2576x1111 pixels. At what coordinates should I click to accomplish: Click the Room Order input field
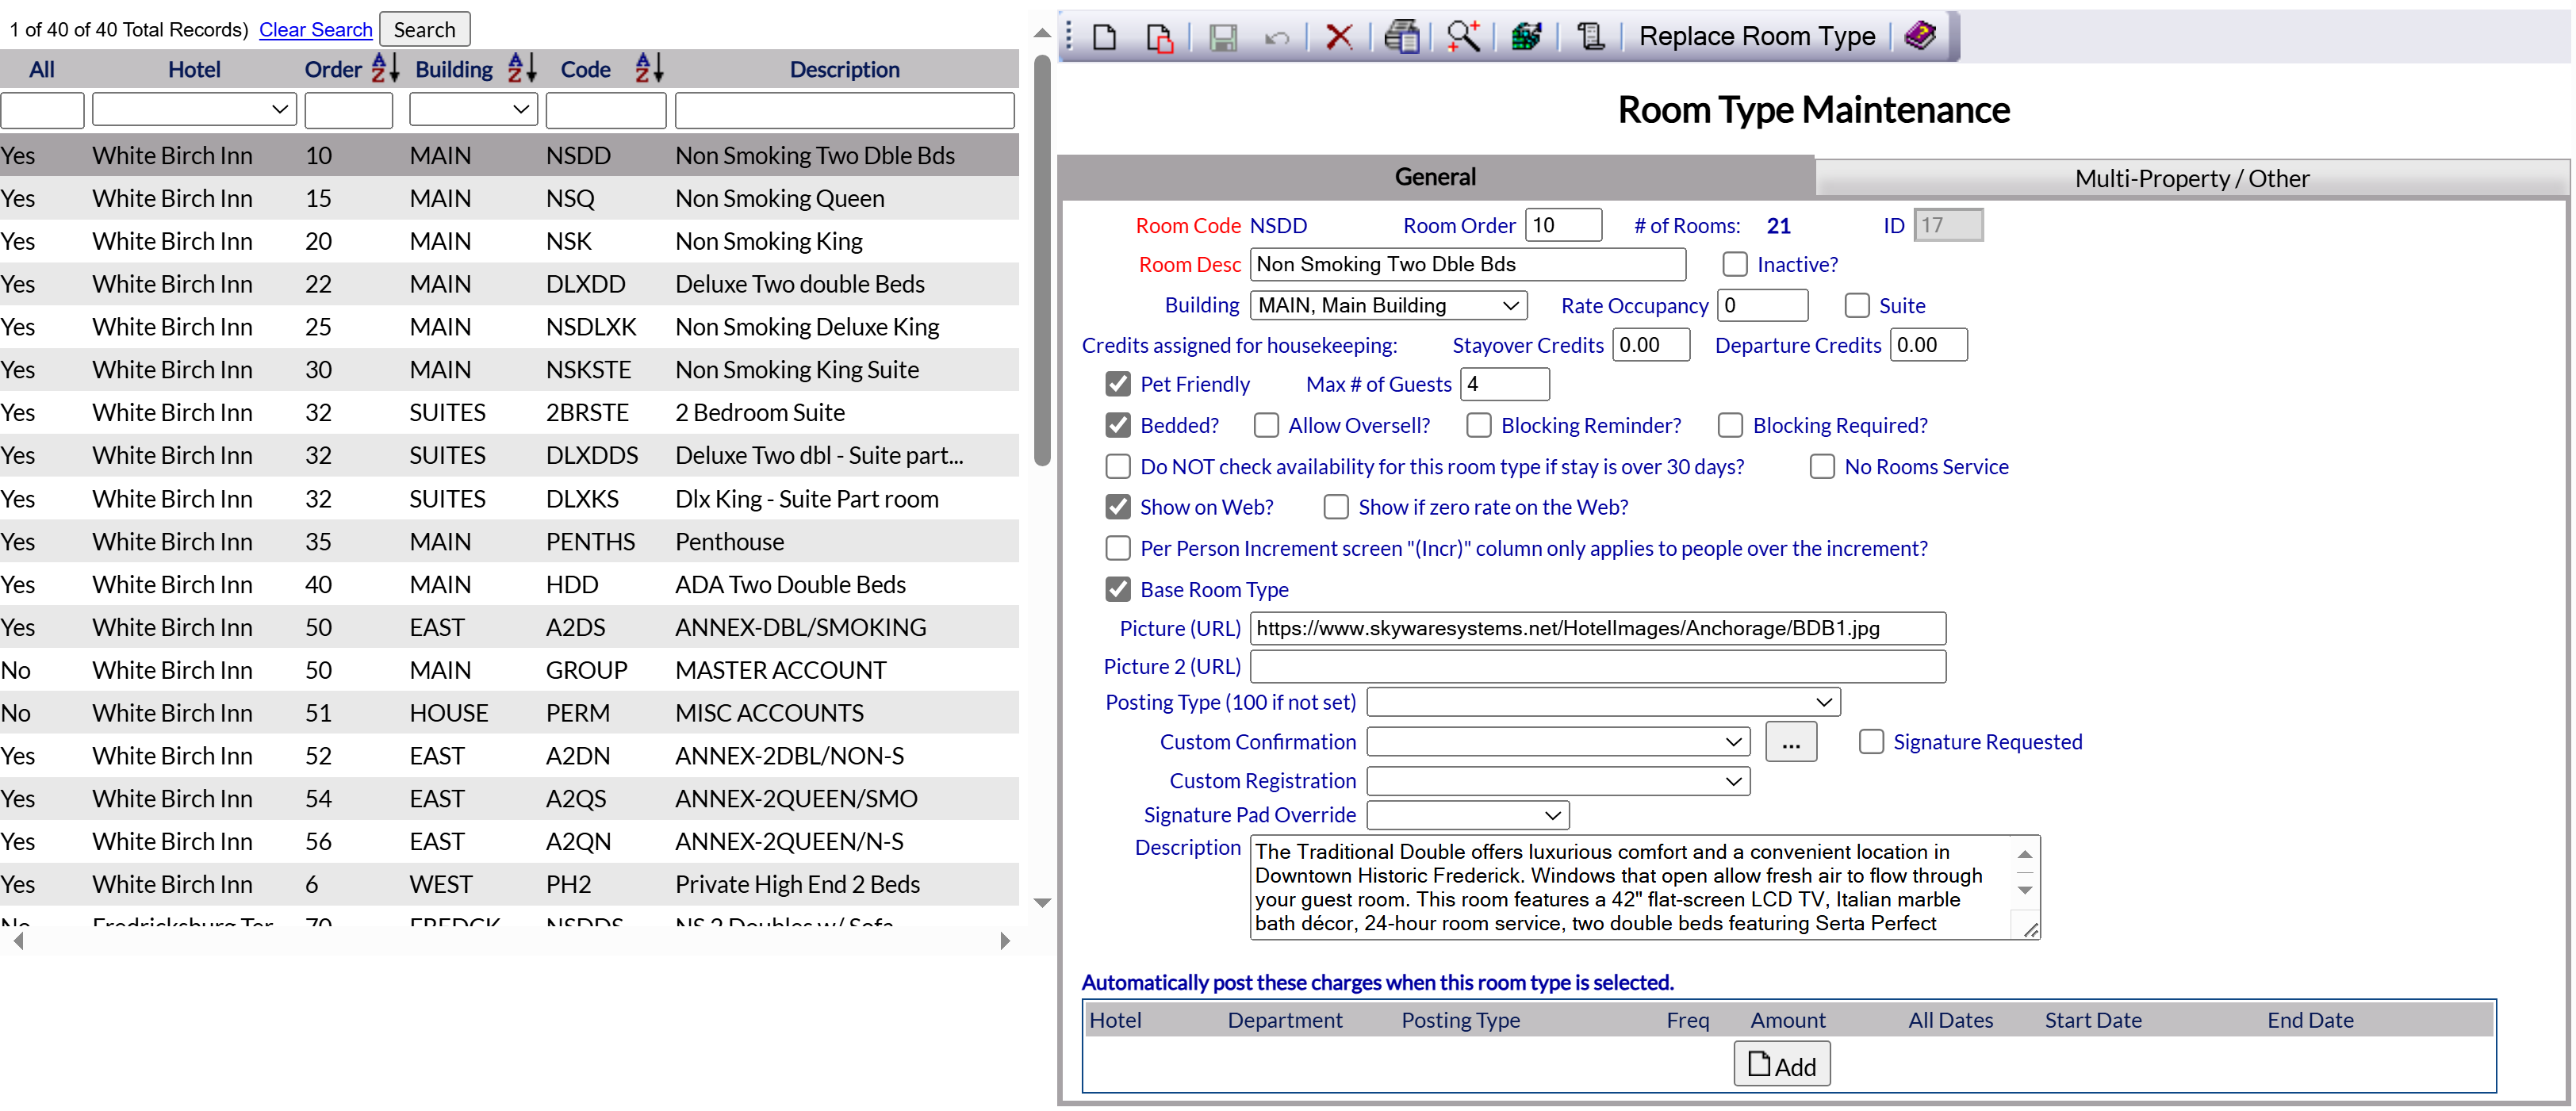[x=1563, y=225]
